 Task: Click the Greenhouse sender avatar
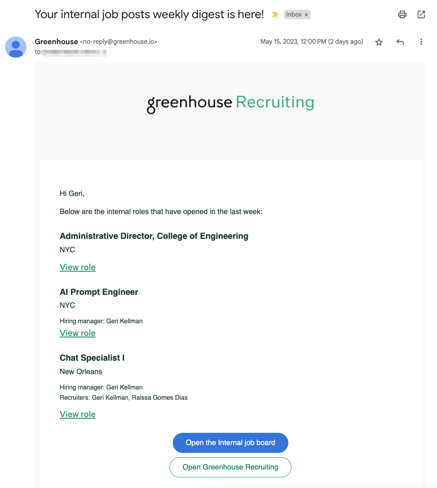pos(16,47)
